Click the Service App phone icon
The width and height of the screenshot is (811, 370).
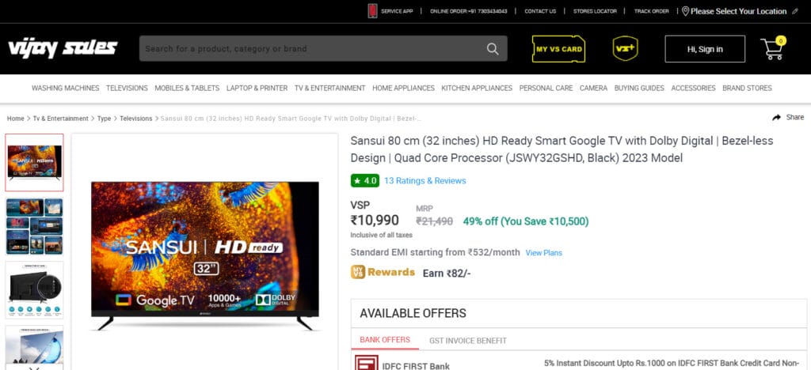coord(372,11)
